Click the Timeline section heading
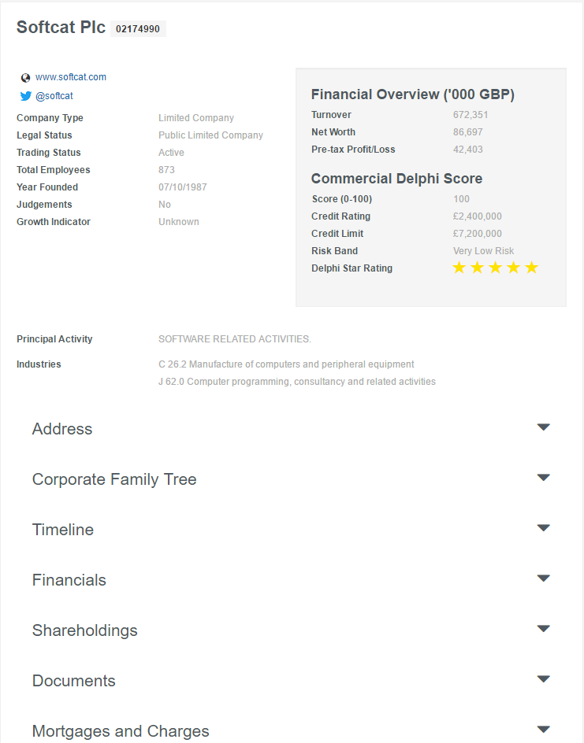The image size is (584, 743). (x=63, y=530)
